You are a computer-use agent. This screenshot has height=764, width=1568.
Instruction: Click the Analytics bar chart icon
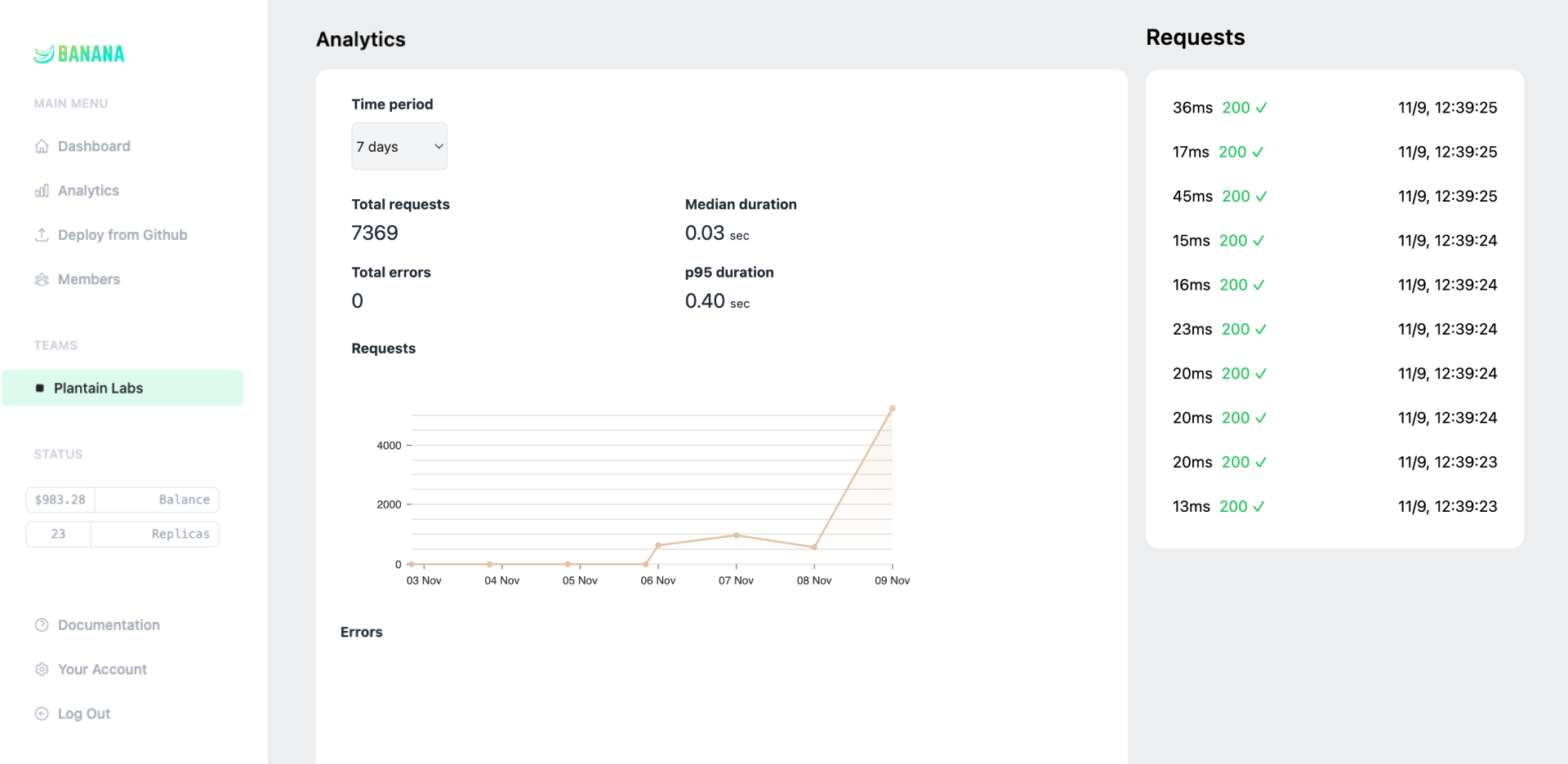(42, 191)
